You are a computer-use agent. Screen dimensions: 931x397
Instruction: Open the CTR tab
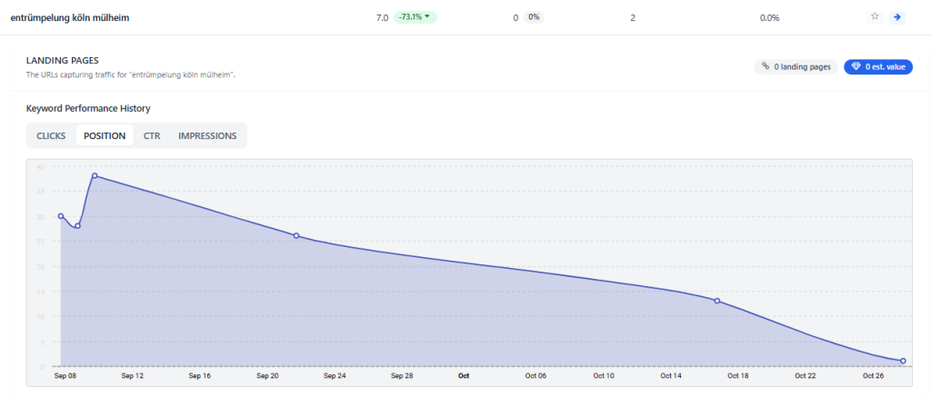tap(152, 135)
